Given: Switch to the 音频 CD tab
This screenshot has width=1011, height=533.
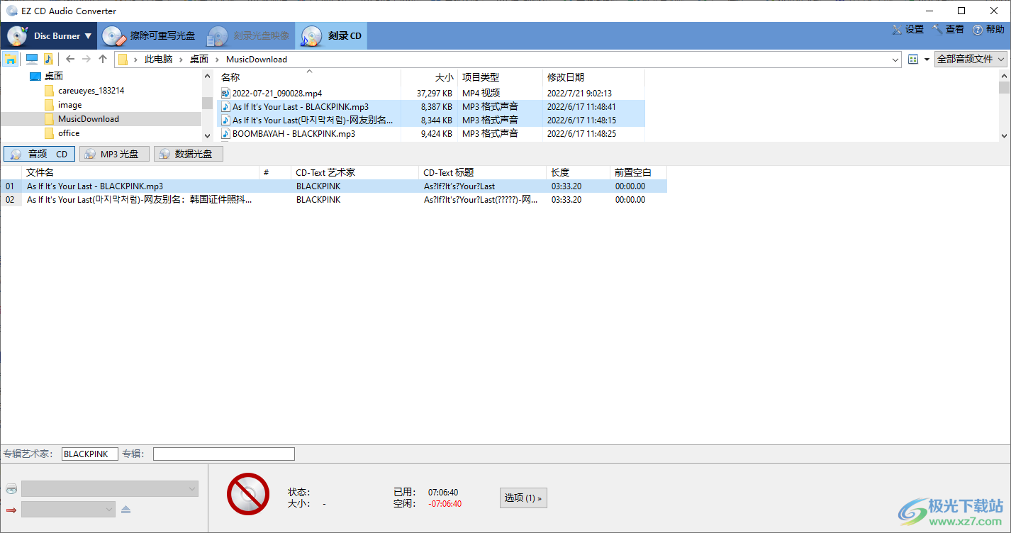Looking at the screenshot, I should click(x=39, y=153).
